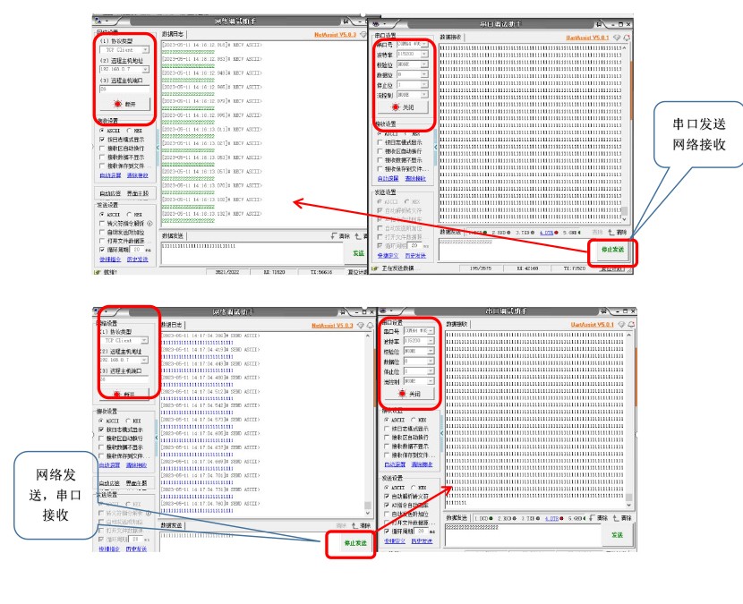
Task: Click the down-arrow 清除 icon in upper NetAssist send bar
Action: coord(335,236)
